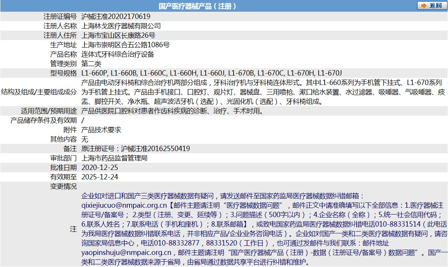This screenshot has height=267, width=448.
Task: Click registrant name 上海林戈医疗器械有限公司
Action: pyautogui.click(x=121, y=26)
